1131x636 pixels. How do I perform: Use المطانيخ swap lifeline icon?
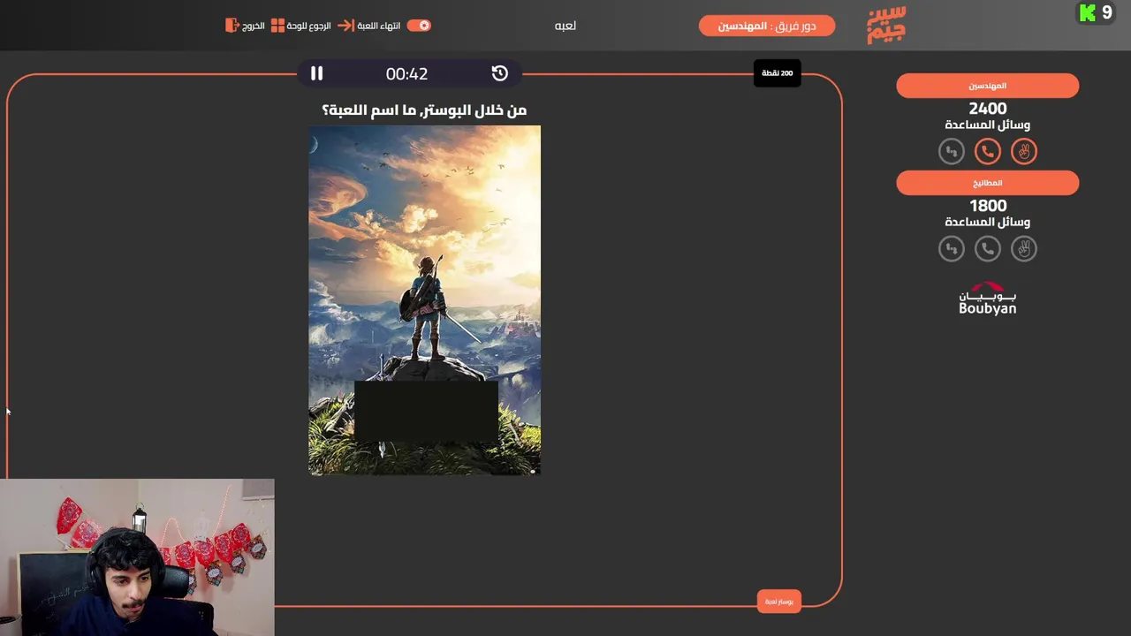pyautogui.click(x=952, y=248)
